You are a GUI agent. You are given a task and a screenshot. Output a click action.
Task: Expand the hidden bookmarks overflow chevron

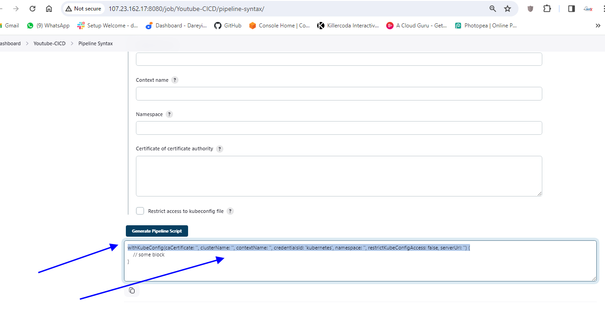click(598, 26)
